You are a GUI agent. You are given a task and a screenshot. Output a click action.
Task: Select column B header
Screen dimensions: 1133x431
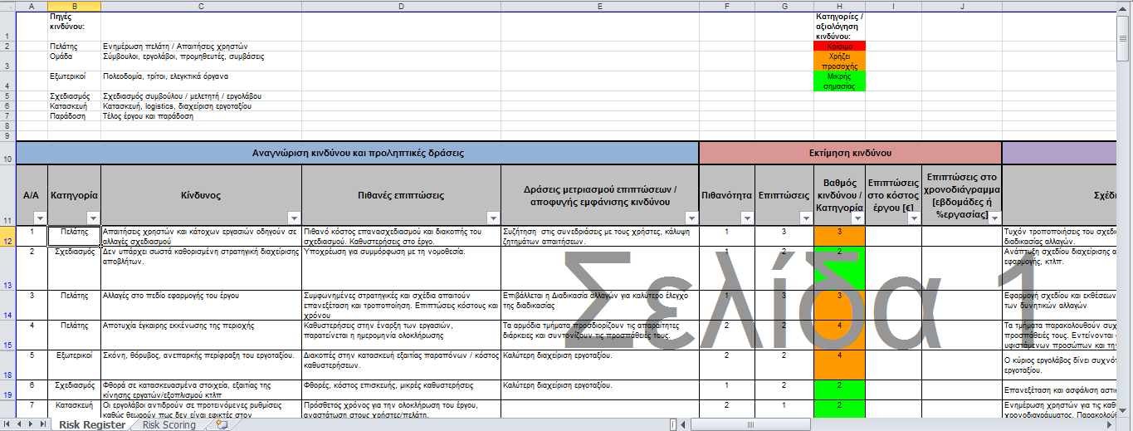(75, 6)
